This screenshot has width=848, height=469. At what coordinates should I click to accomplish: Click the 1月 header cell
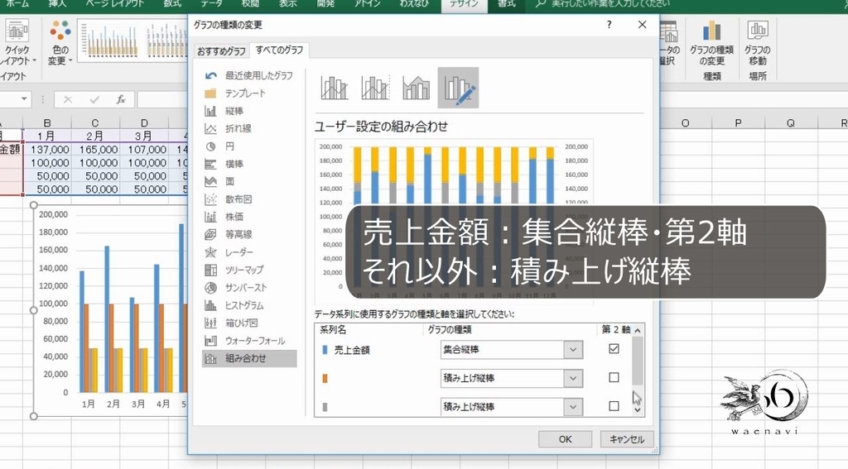click(x=47, y=136)
